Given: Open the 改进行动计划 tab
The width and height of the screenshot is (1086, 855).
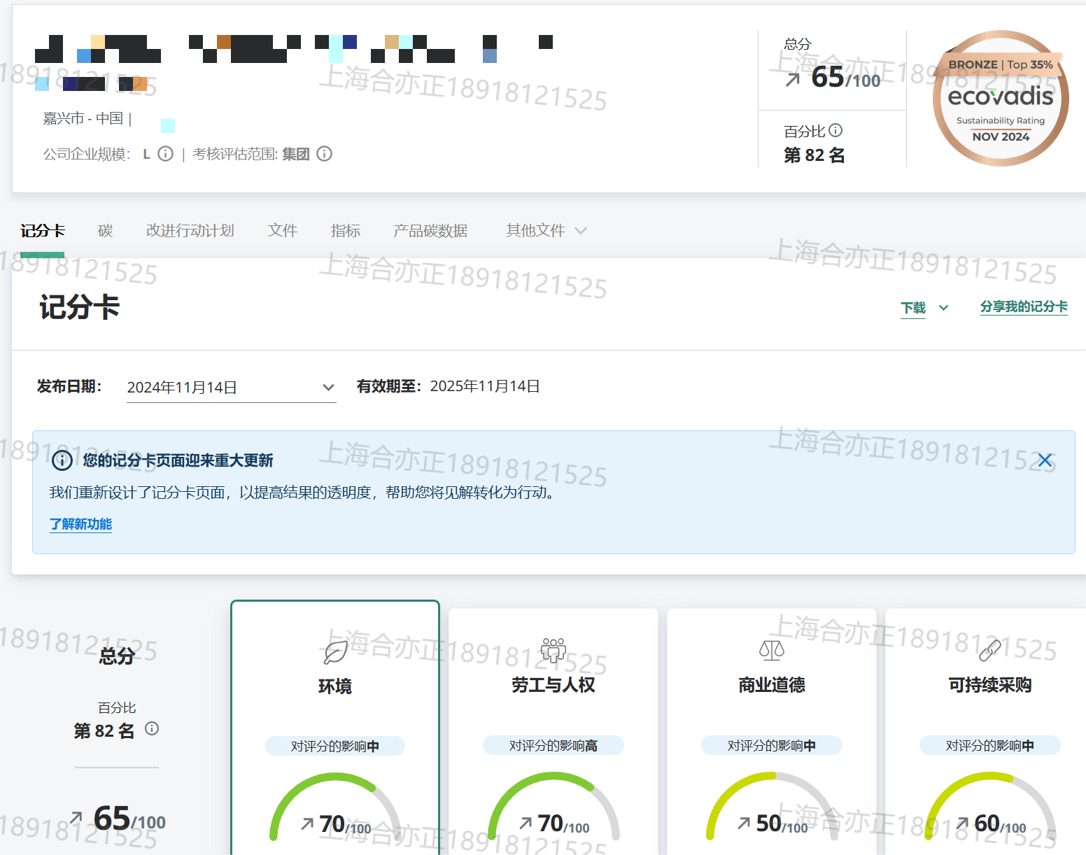Looking at the screenshot, I should pos(190,231).
